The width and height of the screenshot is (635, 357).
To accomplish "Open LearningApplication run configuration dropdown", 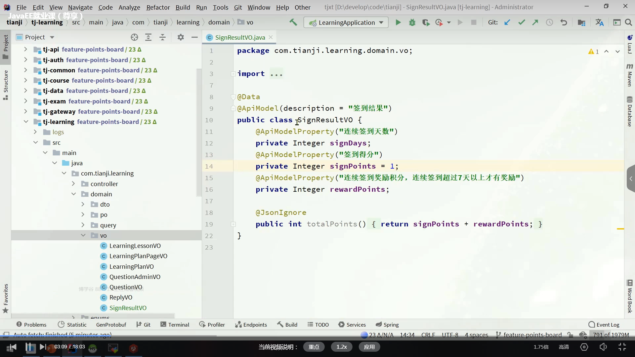I will (346, 22).
